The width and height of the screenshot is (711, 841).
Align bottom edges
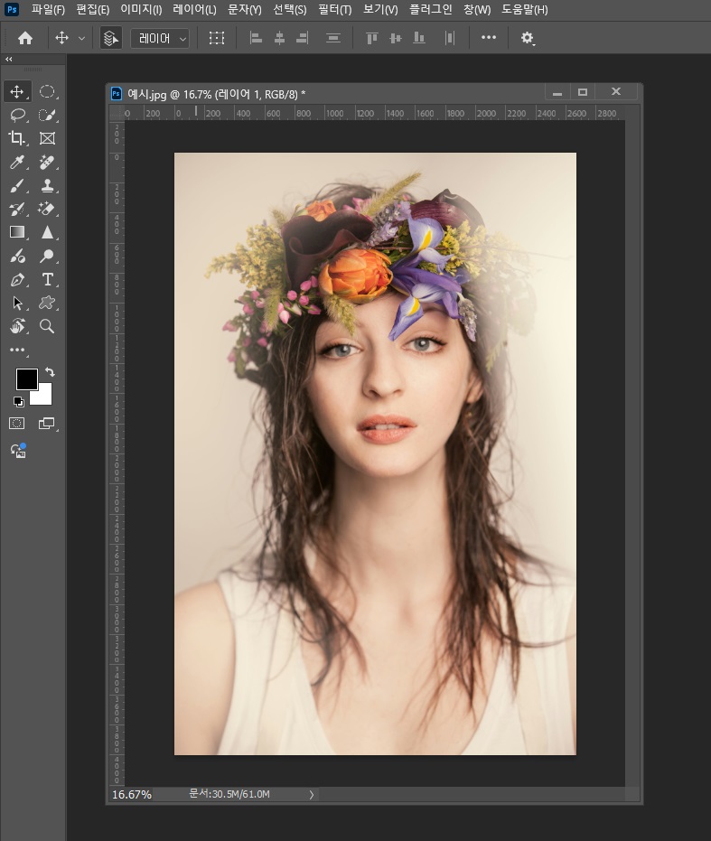pos(419,38)
